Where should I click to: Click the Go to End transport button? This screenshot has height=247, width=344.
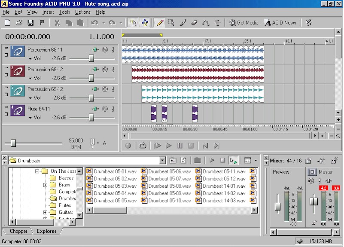point(216,146)
